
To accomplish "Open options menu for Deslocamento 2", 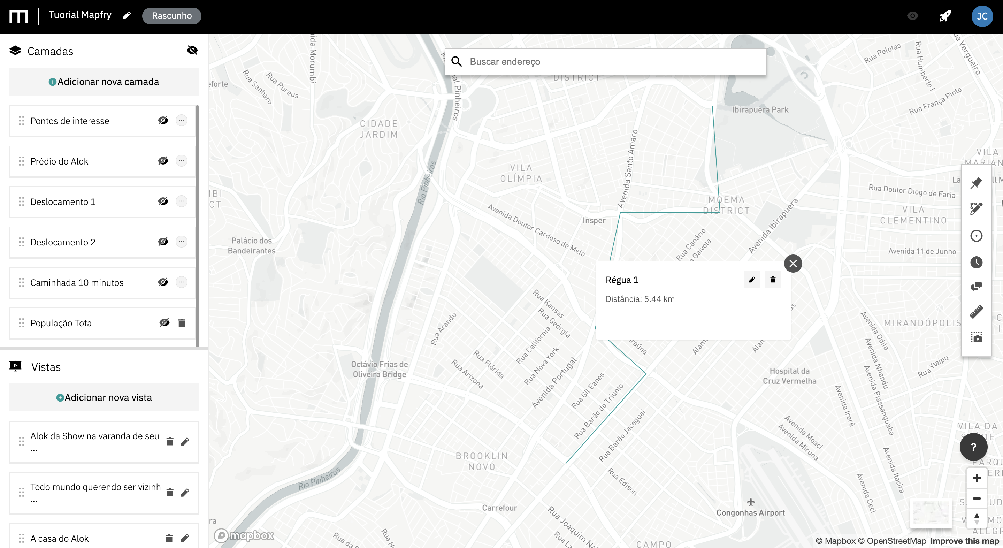I will coord(182,242).
